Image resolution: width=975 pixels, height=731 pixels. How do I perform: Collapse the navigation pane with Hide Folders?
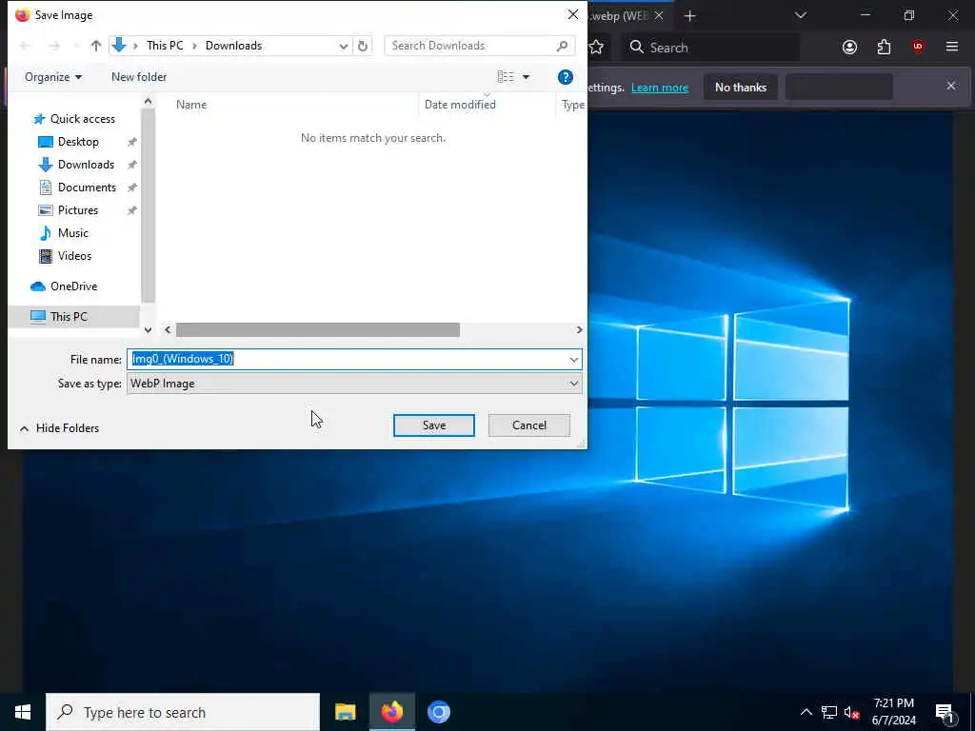(59, 428)
